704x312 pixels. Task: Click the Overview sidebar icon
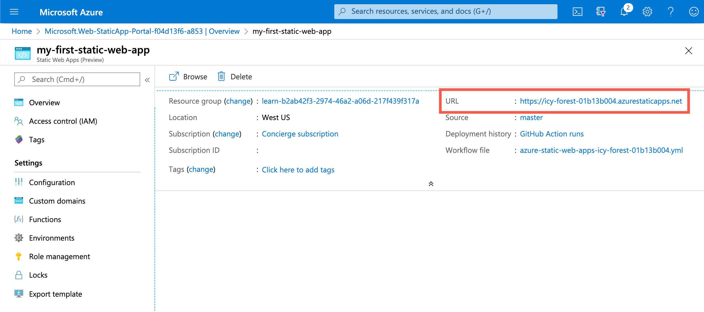pyautogui.click(x=19, y=102)
